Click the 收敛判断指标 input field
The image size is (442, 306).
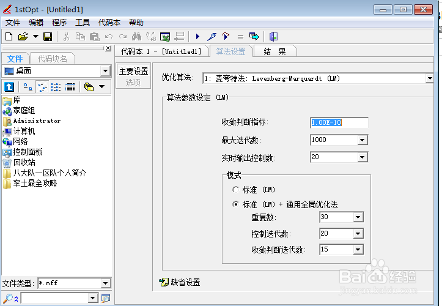click(339, 122)
